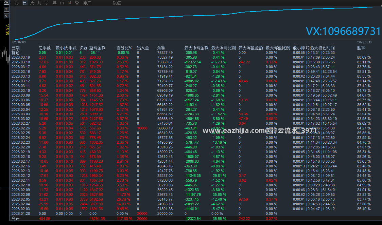This screenshot has width=382, height=225.
Task: Click the 胜率 column header
Action: 361,48
